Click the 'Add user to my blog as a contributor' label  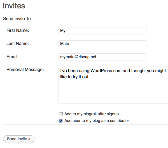[97, 121]
